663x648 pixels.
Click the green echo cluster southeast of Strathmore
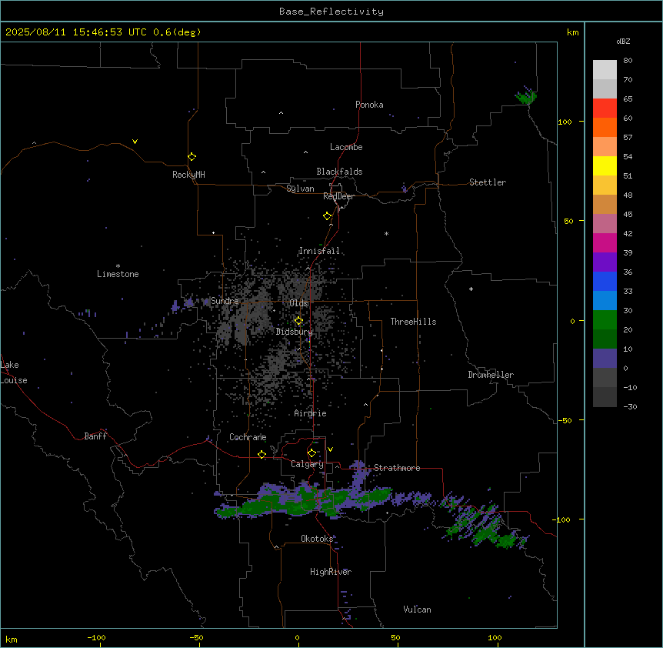tap(486, 525)
